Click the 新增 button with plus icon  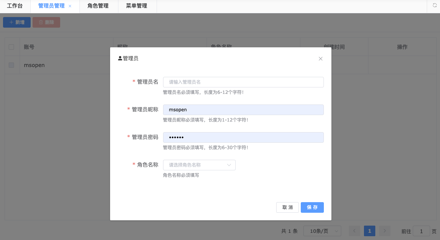tap(17, 22)
